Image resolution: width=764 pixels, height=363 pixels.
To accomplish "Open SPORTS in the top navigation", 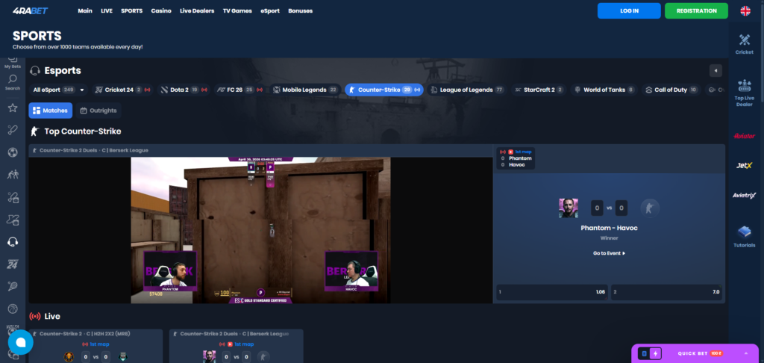I will [131, 10].
